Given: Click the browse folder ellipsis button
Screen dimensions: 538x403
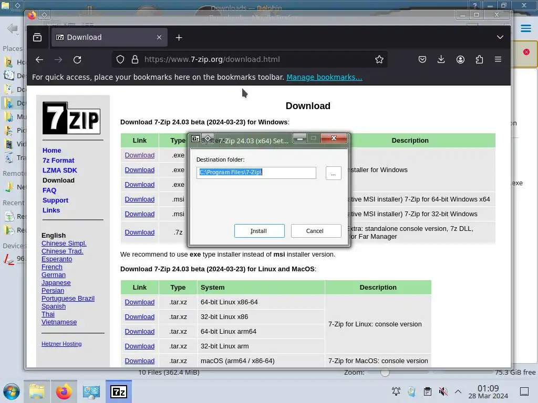Looking at the screenshot, I should [333, 173].
